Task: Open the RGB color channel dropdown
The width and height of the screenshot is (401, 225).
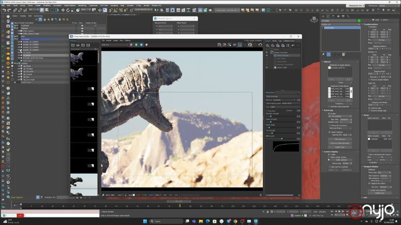Action: [x=115, y=45]
